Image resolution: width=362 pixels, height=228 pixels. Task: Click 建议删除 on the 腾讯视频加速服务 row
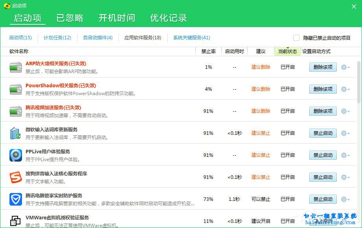point(261,111)
